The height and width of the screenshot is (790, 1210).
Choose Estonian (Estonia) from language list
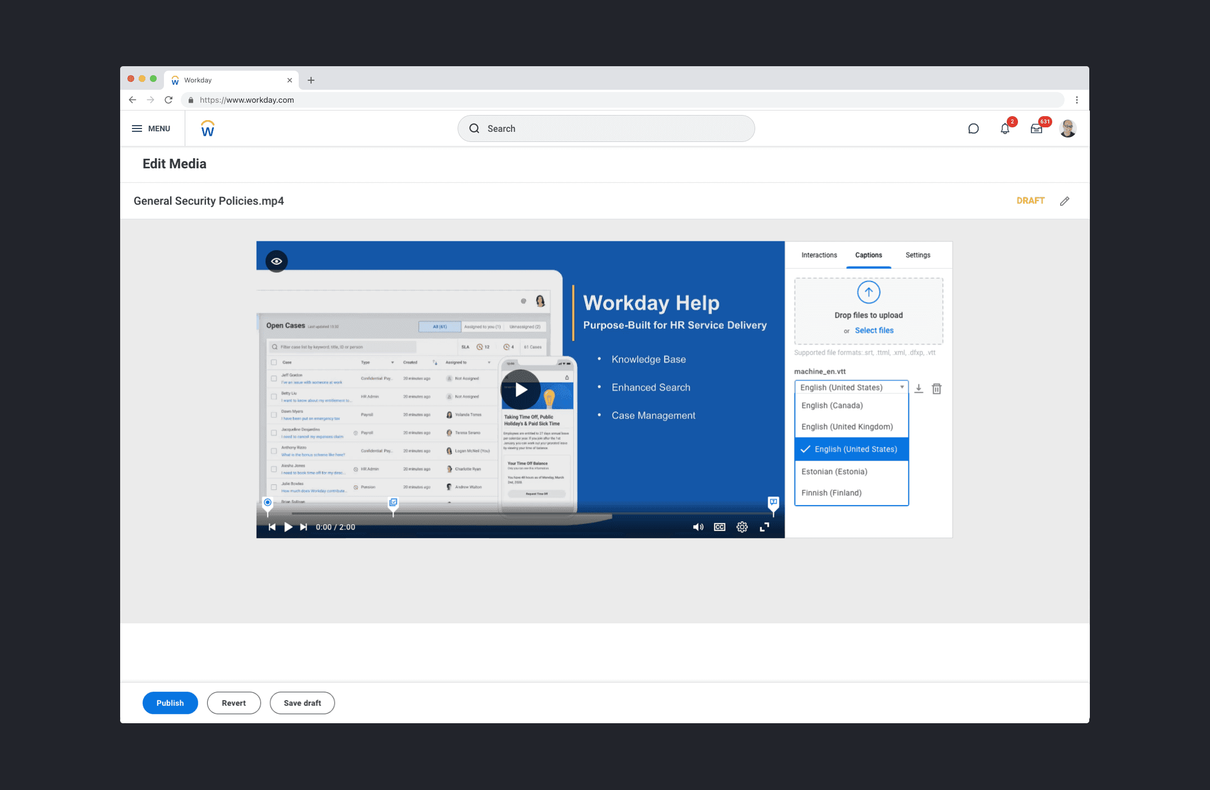[834, 471]
